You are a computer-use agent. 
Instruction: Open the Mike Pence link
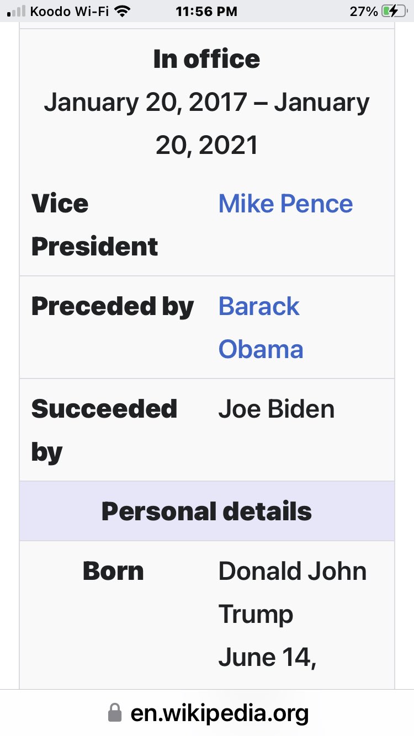click(285, 204)
